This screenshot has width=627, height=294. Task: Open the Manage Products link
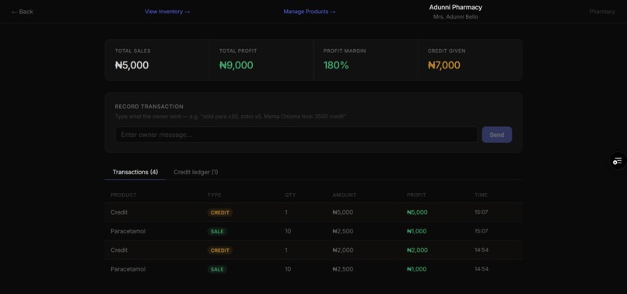pos(310,12)
